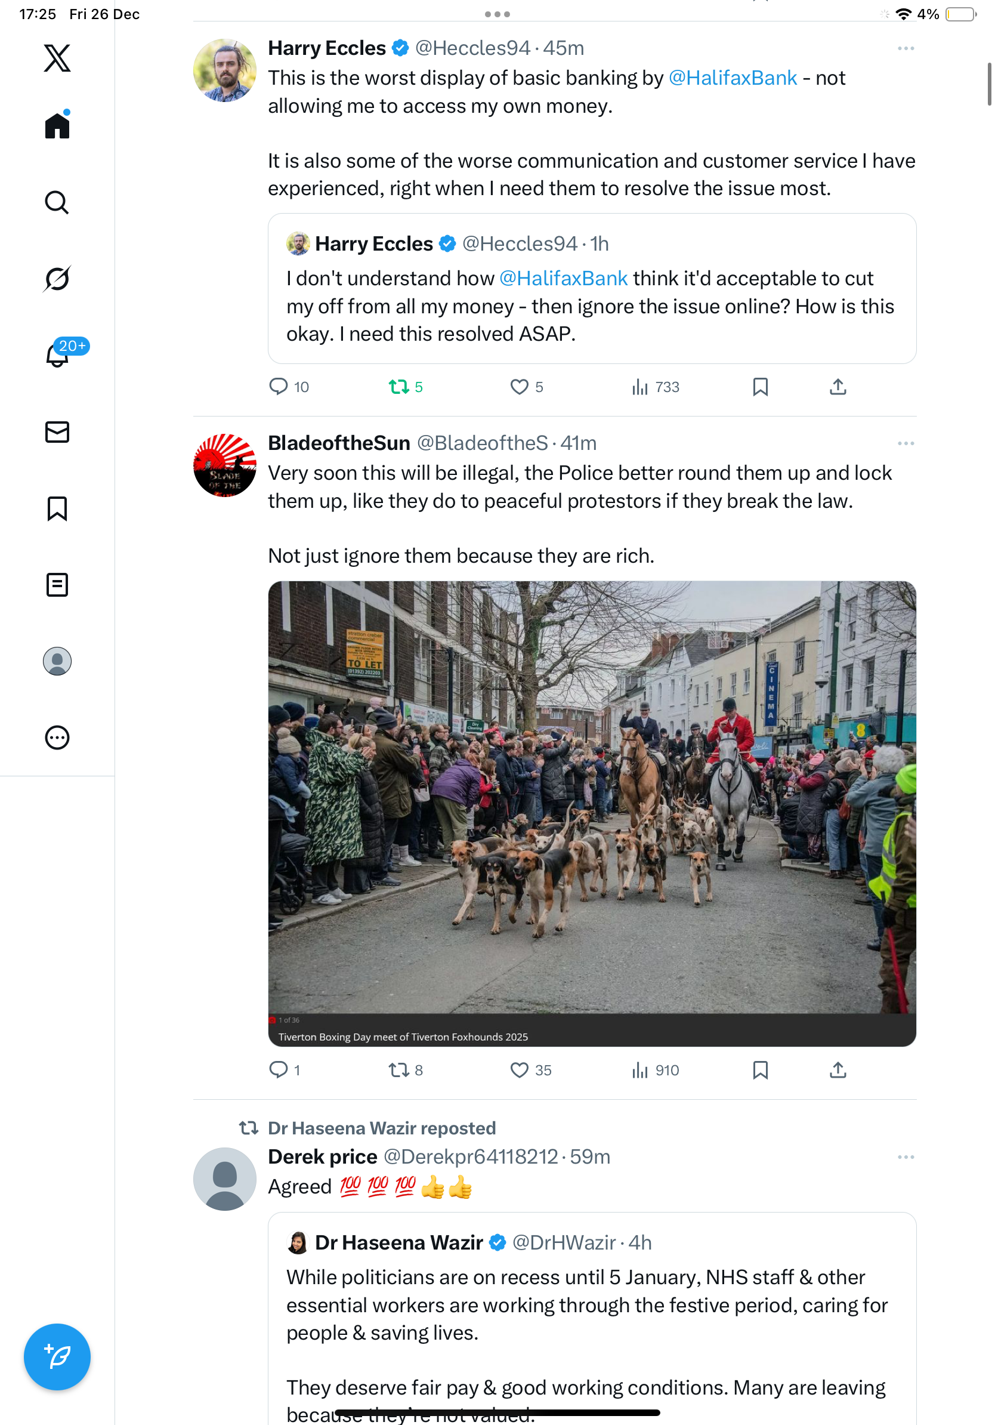The width and height of the screenshot is (995, 1425).
Task: Share the Harry Eccles post
Action: [x=838, y=387]
